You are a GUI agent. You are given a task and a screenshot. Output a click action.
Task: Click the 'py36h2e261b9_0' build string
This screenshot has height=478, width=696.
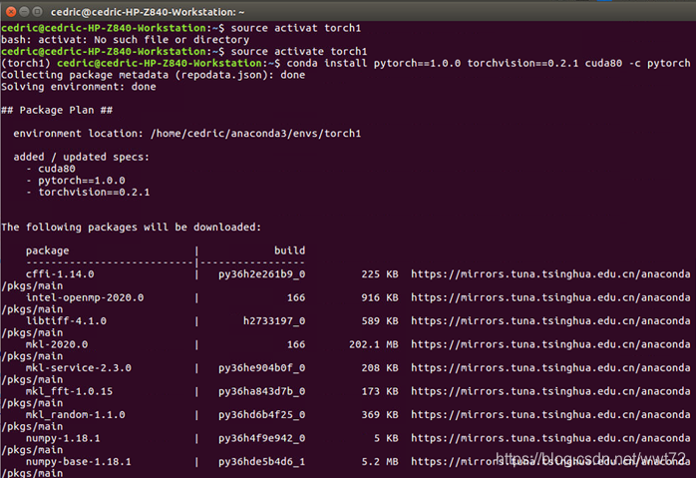(x=262, y=274)
